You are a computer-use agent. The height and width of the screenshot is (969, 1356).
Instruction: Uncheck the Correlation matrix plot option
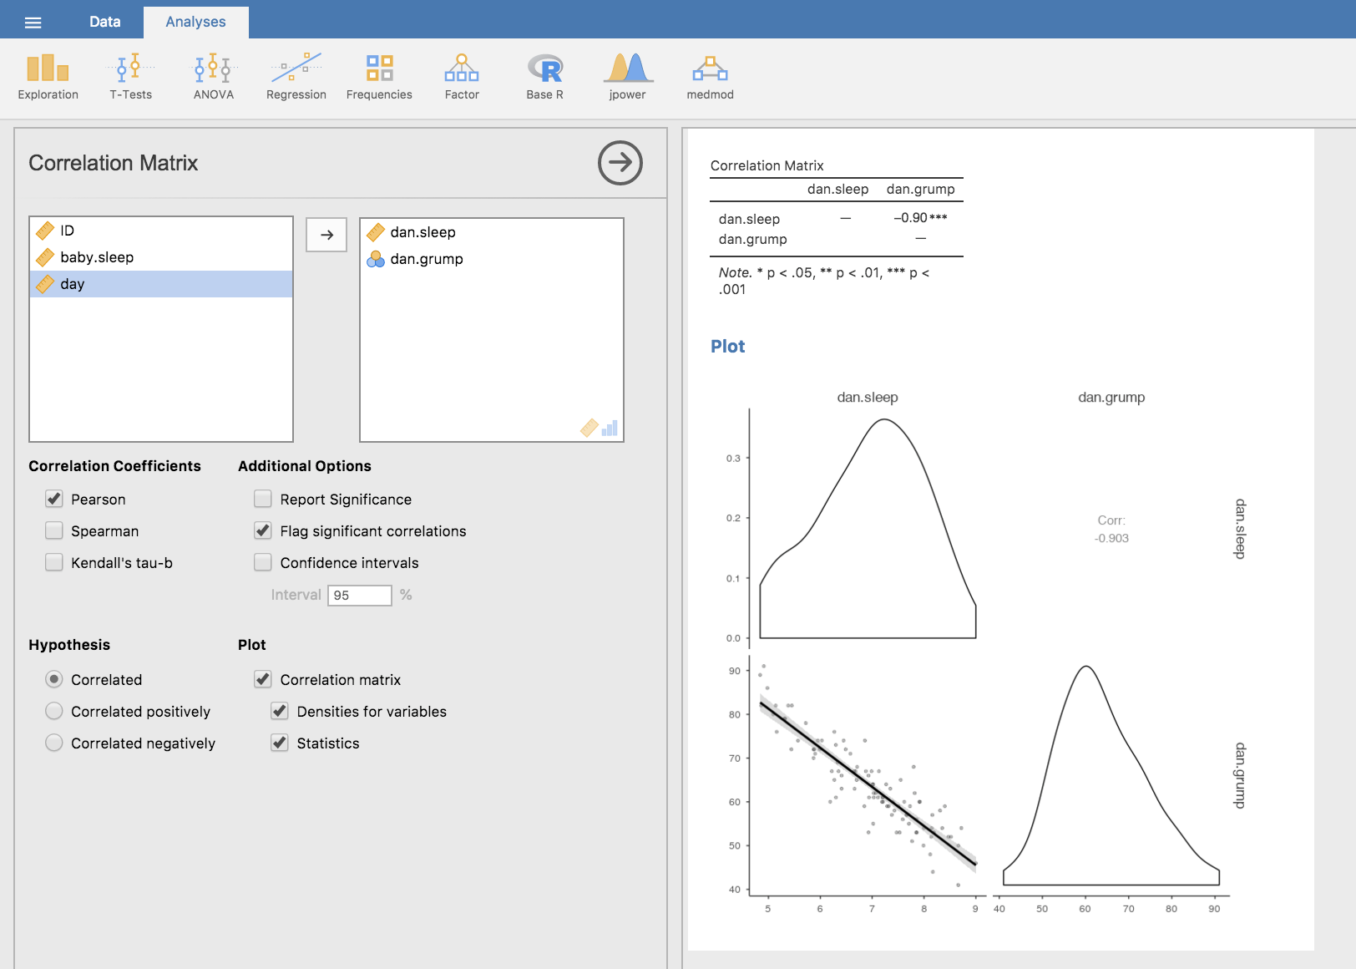(x=263, y=679)
